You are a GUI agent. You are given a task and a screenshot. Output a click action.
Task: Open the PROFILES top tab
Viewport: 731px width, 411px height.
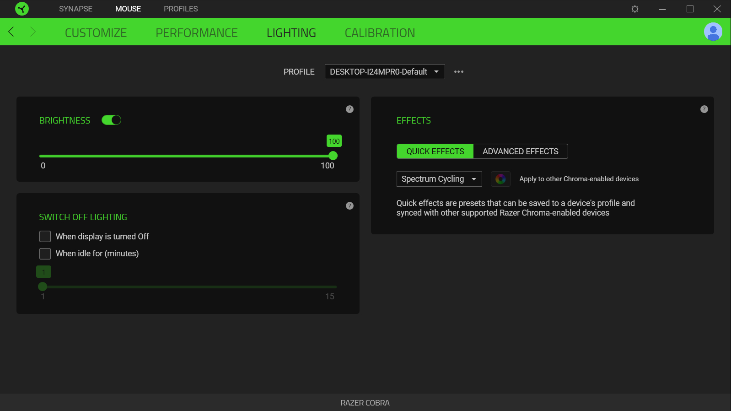181,9
